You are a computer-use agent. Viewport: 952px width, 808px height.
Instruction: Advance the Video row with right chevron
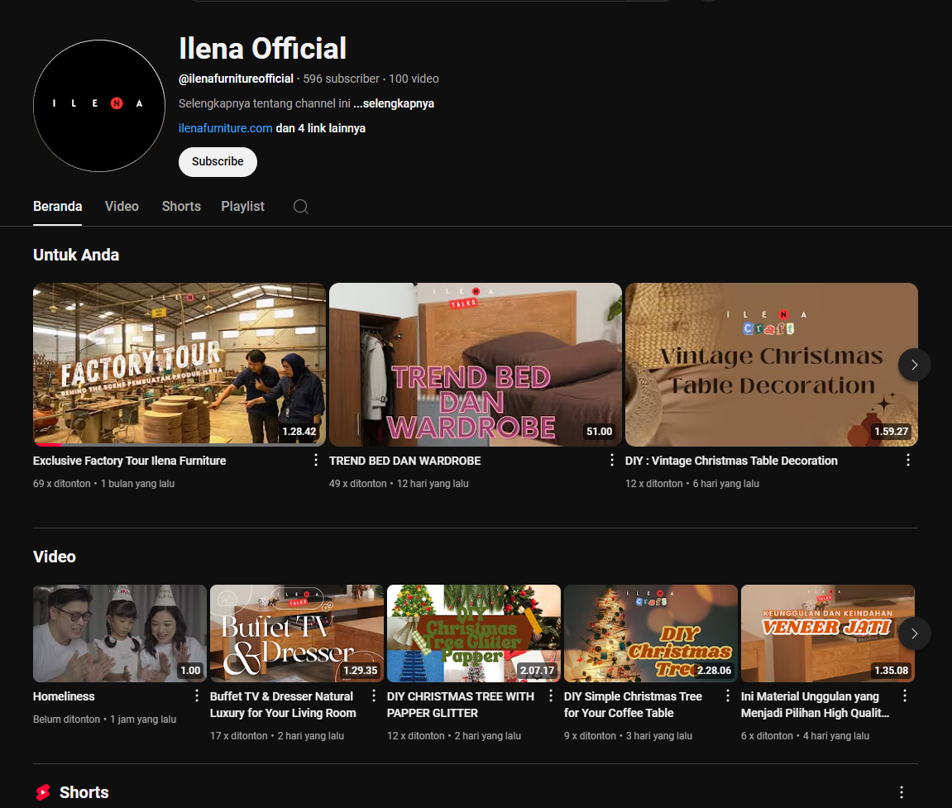click(x=914, y=633)
